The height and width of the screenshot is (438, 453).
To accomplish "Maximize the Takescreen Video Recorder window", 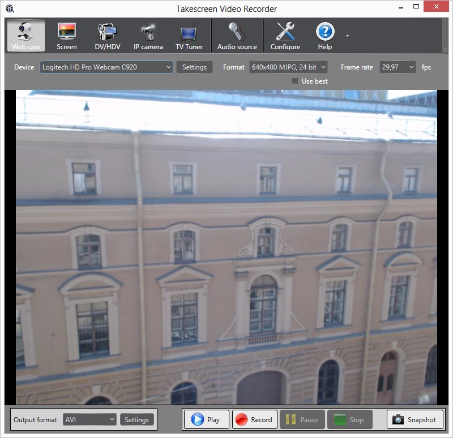I will point(416,7).
